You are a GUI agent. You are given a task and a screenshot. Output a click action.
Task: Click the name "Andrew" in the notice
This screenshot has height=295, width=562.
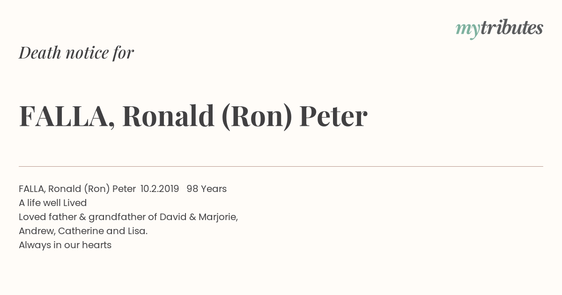tap(36, 231)
